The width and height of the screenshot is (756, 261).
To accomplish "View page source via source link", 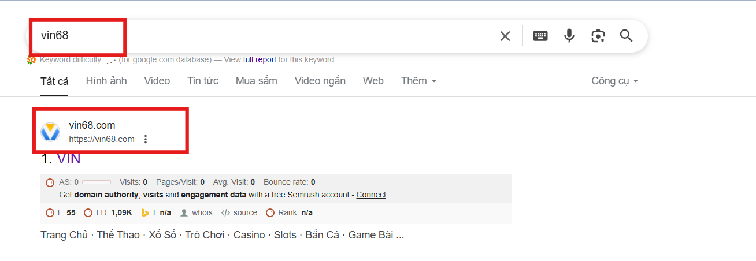I will coord(245,213).
